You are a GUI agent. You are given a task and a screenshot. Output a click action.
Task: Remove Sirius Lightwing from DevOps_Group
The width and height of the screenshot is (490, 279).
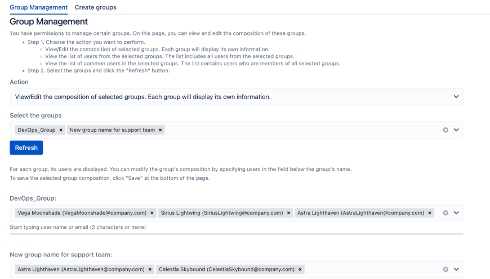pyautogui.click(x=288, y=213)
